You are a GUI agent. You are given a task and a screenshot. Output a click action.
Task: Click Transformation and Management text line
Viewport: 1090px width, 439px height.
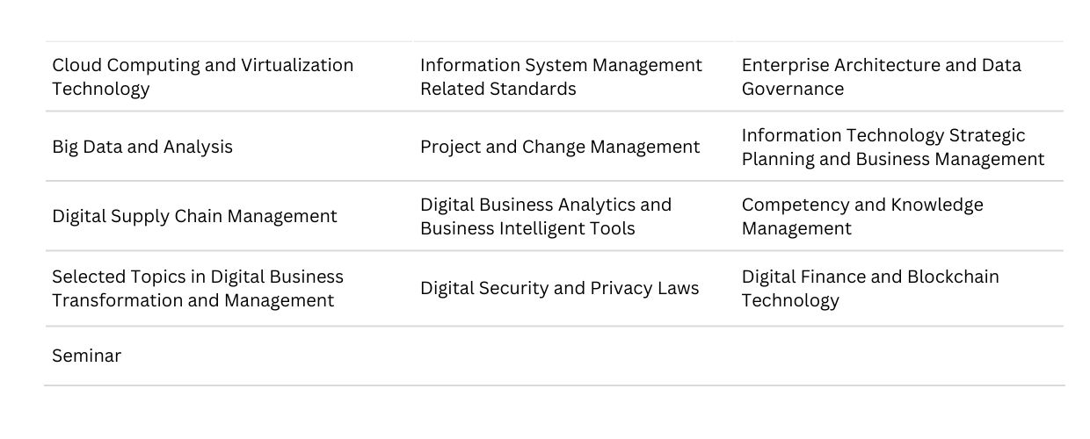click(193, 300)
